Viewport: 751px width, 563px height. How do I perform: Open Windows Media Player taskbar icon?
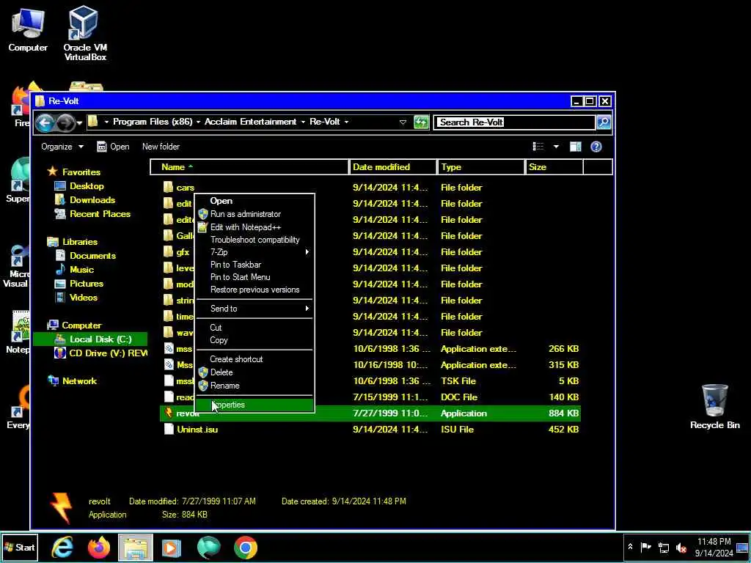click(172, 547)
